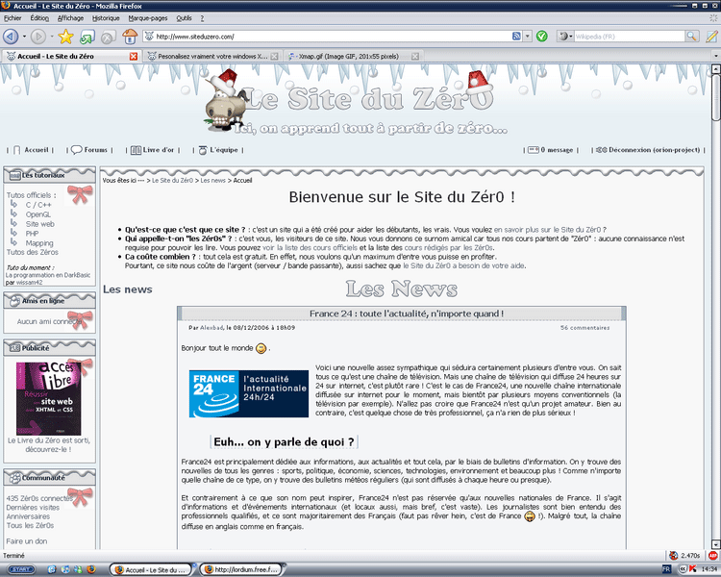Open the Mapping tutorials link
Screen dimensions: 721x577
click(39, 243)
